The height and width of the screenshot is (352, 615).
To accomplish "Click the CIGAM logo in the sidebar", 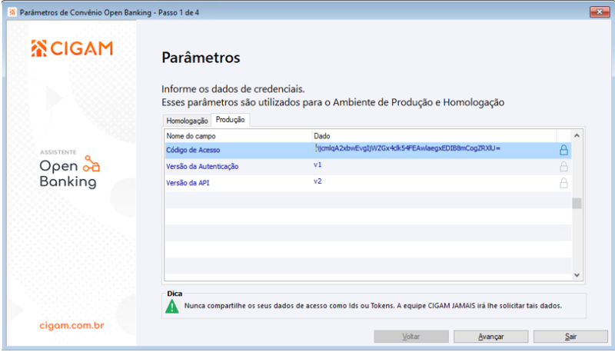I will click(72, 48).
